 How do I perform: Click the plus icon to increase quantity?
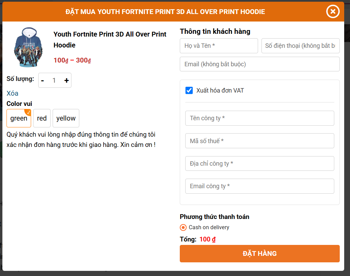(x=66, y=80)
